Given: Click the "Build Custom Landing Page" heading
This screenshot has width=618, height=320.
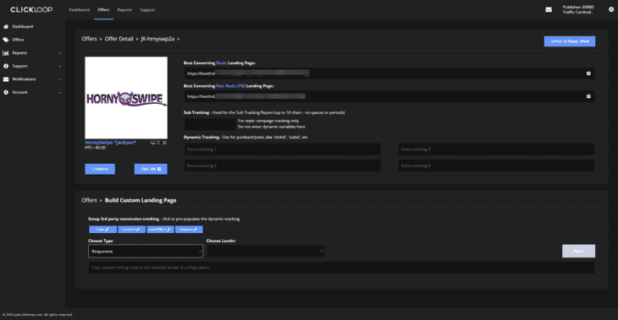Looking at the screenshot, I should 141,200.
